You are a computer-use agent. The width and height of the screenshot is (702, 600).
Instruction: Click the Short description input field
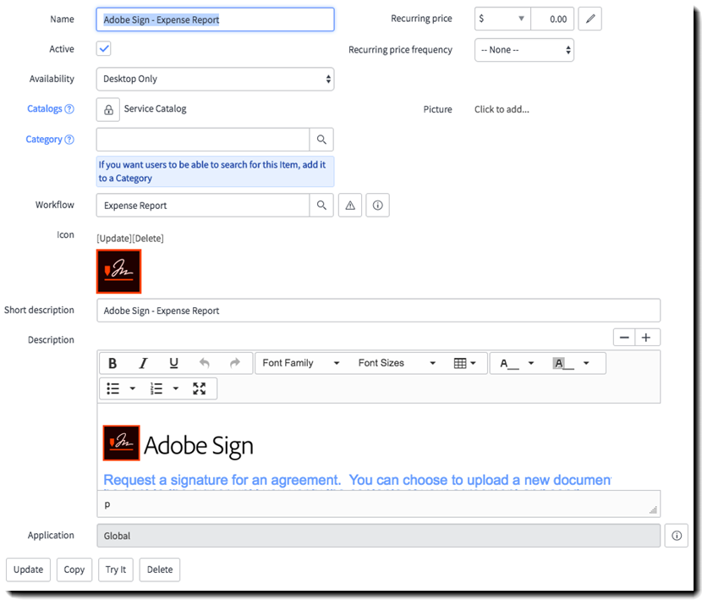click(378, 311)
